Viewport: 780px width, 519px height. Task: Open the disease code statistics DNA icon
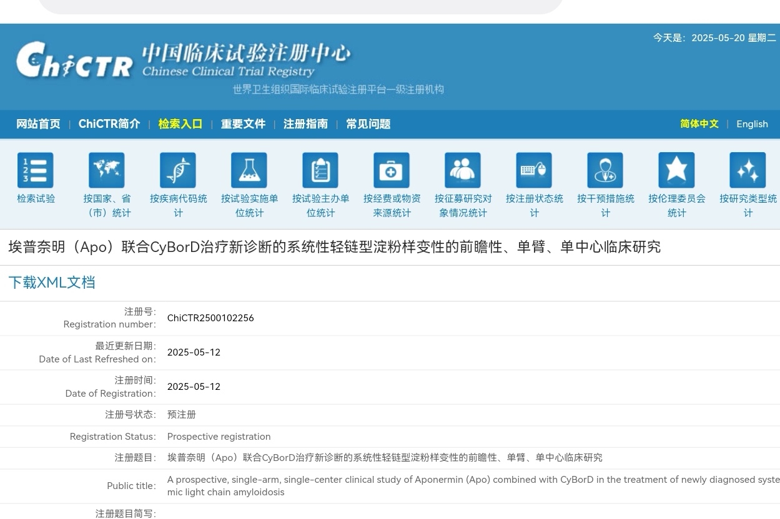178,170
